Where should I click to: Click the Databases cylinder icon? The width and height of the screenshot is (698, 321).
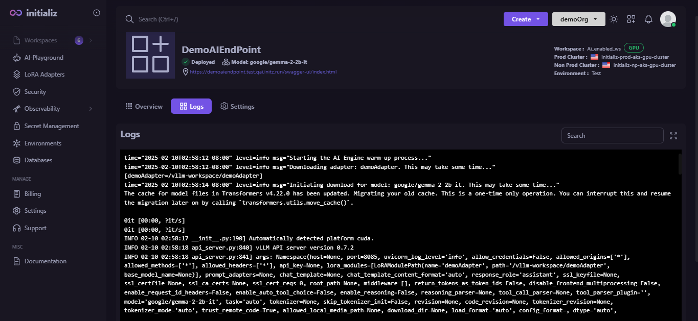tap(16, 160)
